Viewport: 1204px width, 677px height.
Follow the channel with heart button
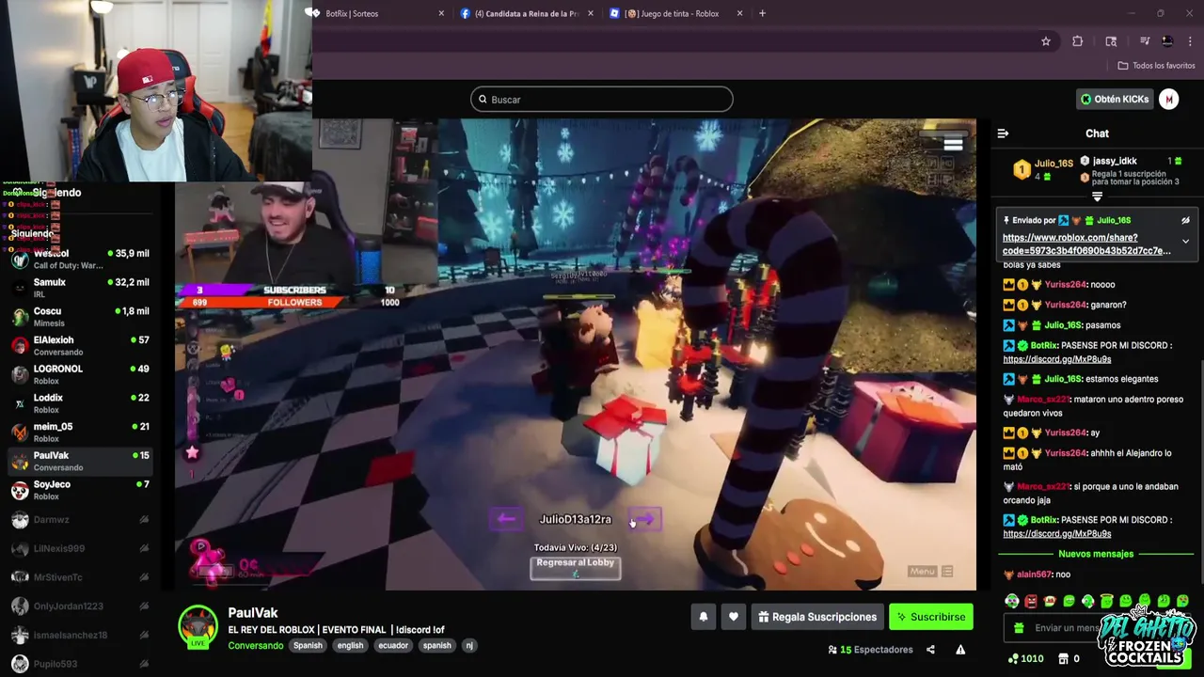pyautogui.click(x=734, y=617)
